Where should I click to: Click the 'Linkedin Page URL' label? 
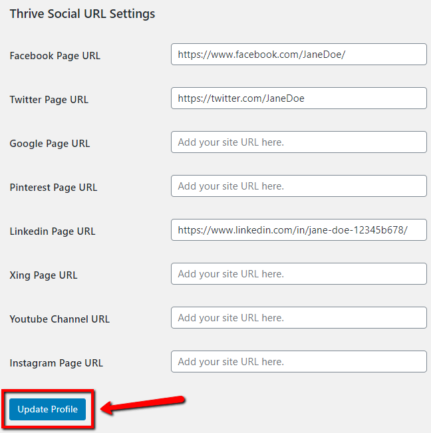click(53, 231)
